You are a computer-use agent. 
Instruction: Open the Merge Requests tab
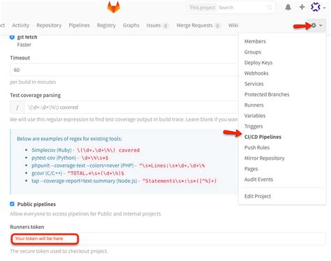[198, 25]
